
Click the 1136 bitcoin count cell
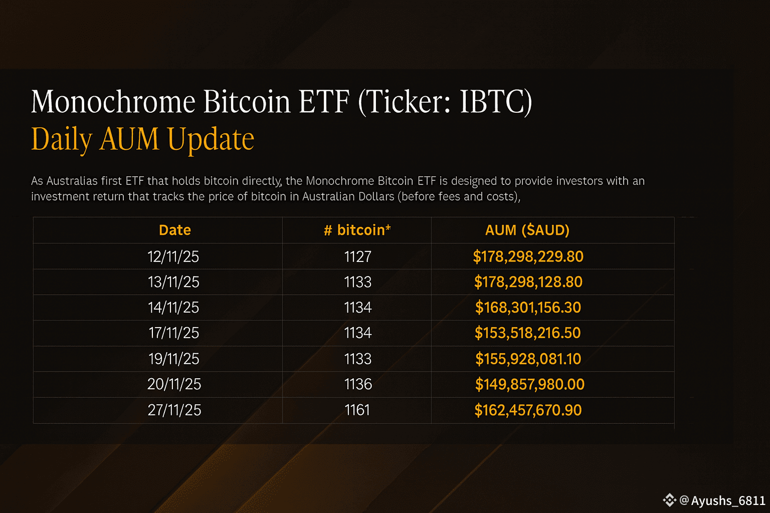(358, 384)
